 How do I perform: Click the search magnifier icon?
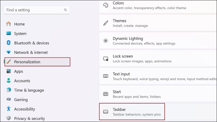65,10
